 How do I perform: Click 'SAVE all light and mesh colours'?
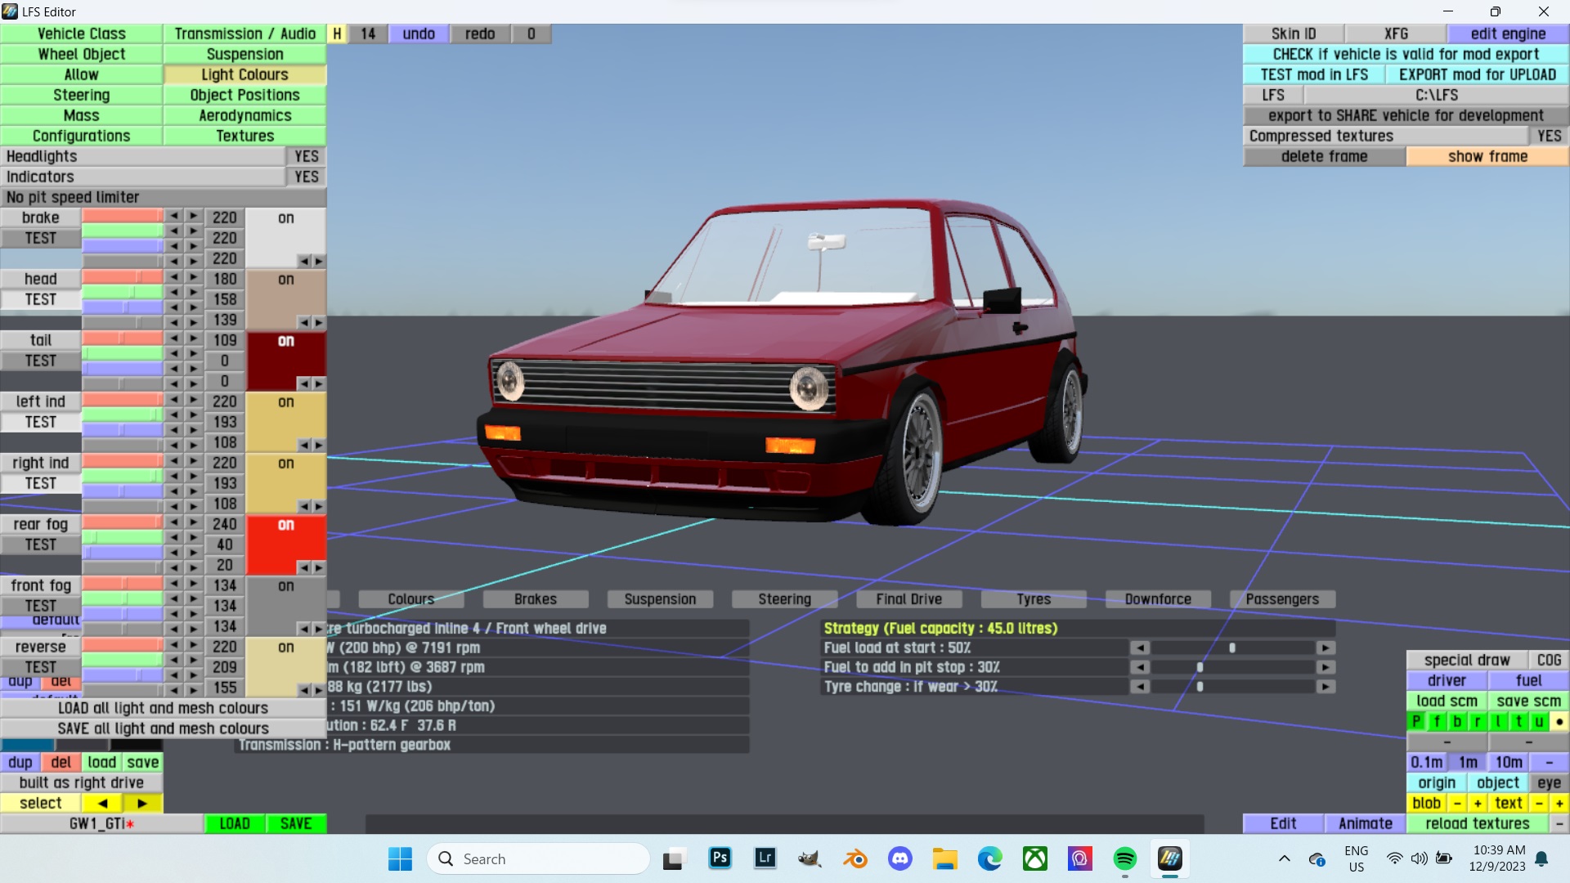point(163,728)
